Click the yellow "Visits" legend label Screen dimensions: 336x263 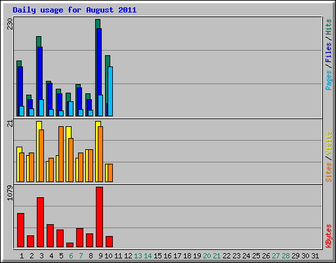pos(328,143)
